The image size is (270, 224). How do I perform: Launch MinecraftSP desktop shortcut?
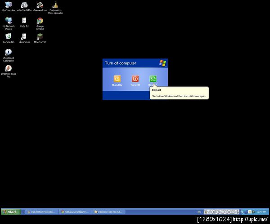click(40, 38)
